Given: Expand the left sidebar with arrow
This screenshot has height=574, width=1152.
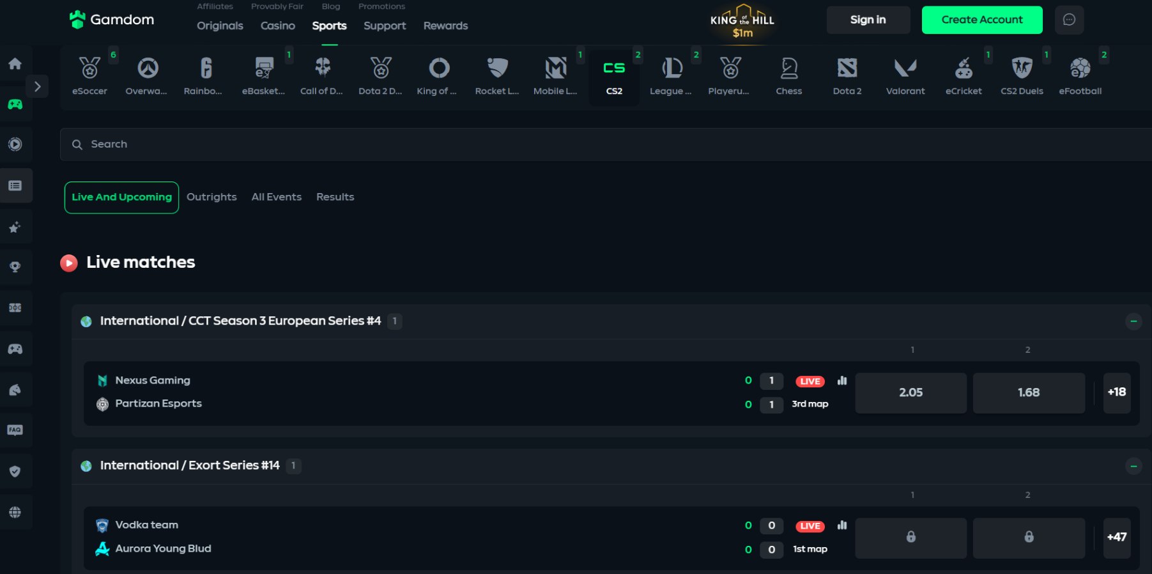Looking at the screenshot, I should coord(38,86).
